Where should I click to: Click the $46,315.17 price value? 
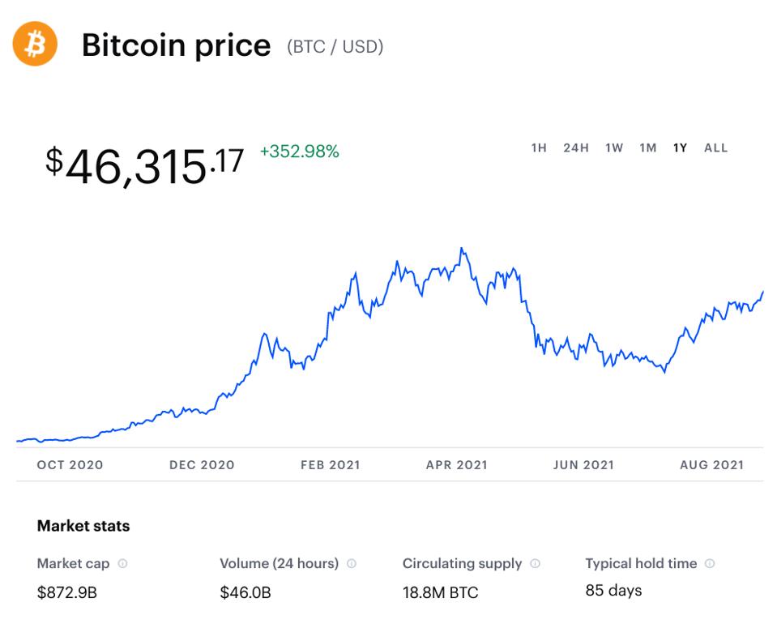144,164
